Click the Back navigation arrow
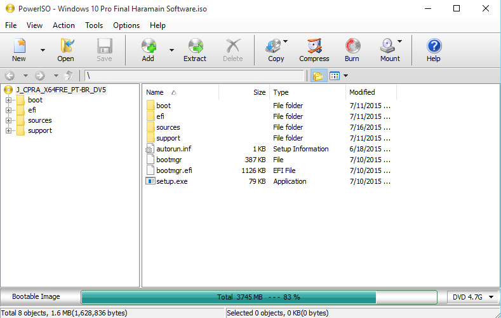The width and height of the screenshot is (501, 318). pos(10,76)
